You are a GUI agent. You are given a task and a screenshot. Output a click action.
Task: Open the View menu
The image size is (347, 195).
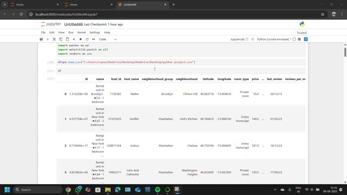pyautogui.click(x=61, y=32)
